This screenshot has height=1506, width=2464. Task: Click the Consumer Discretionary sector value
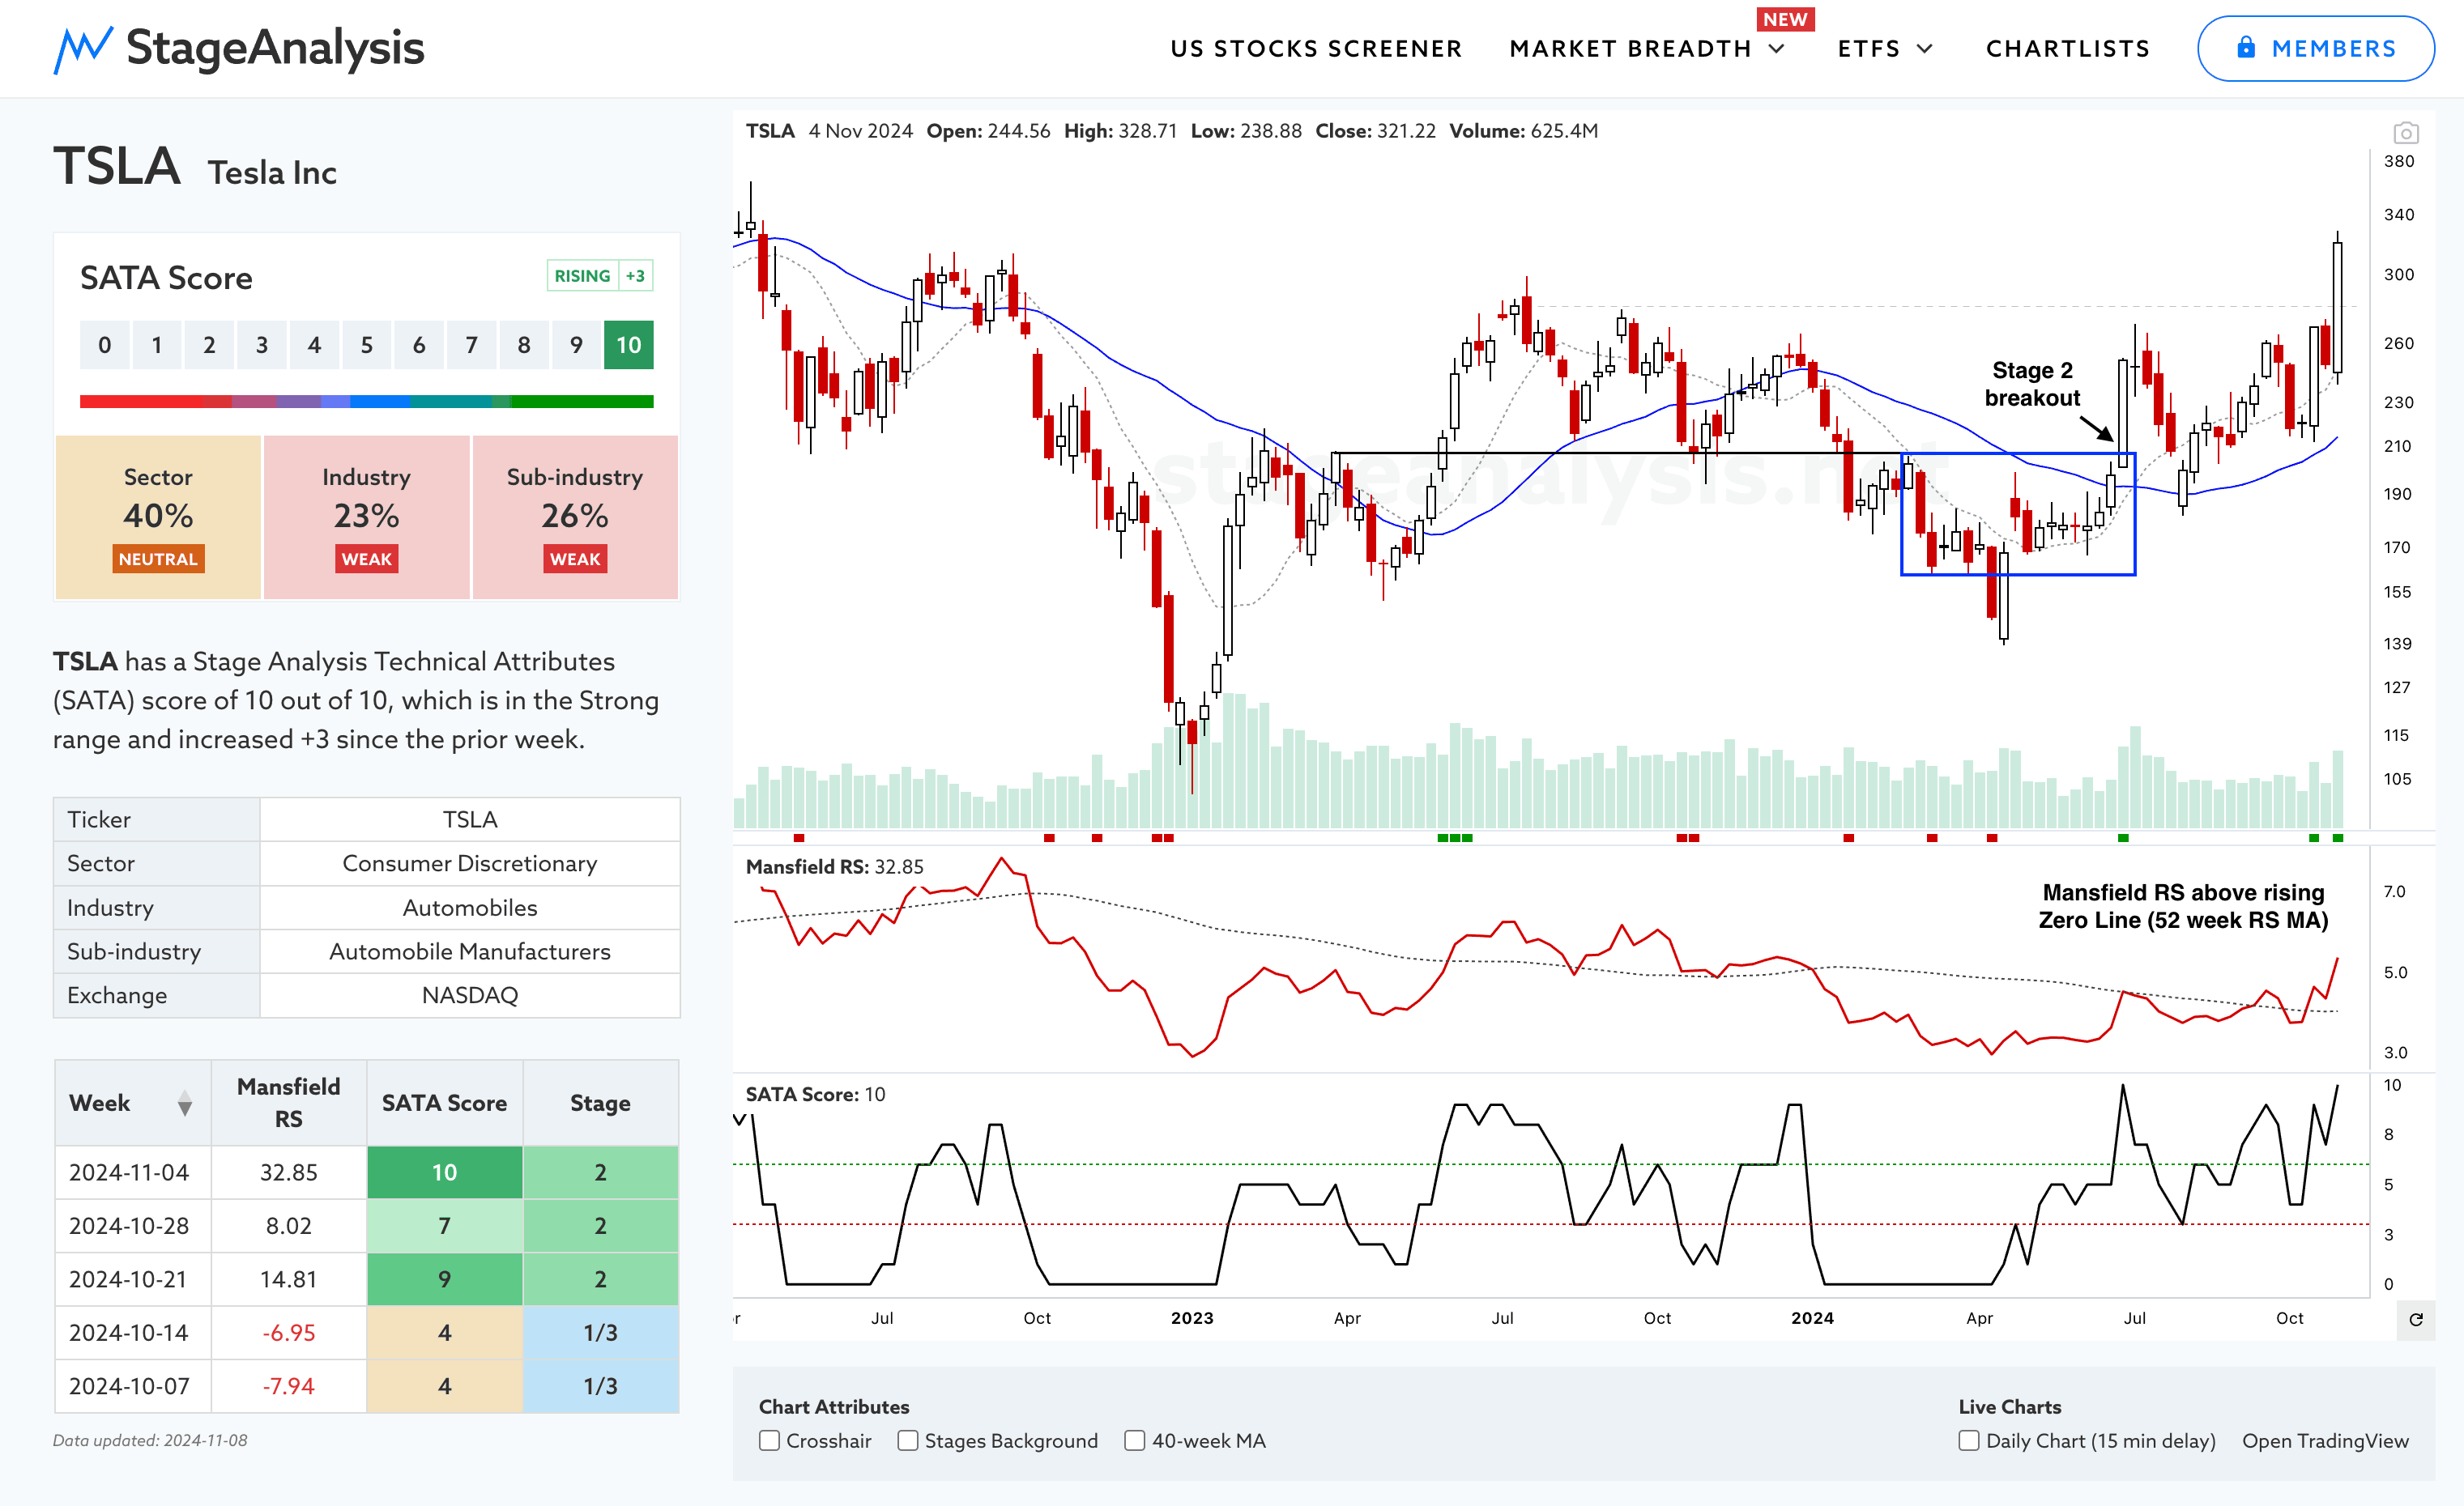tap(469, 863)
